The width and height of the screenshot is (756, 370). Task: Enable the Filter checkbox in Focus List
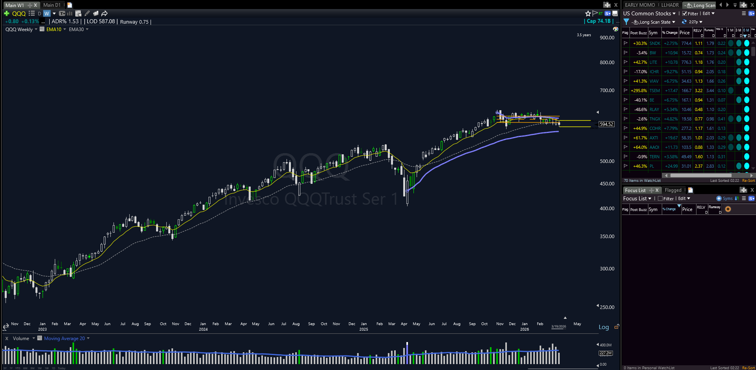[x=660, y=198]
